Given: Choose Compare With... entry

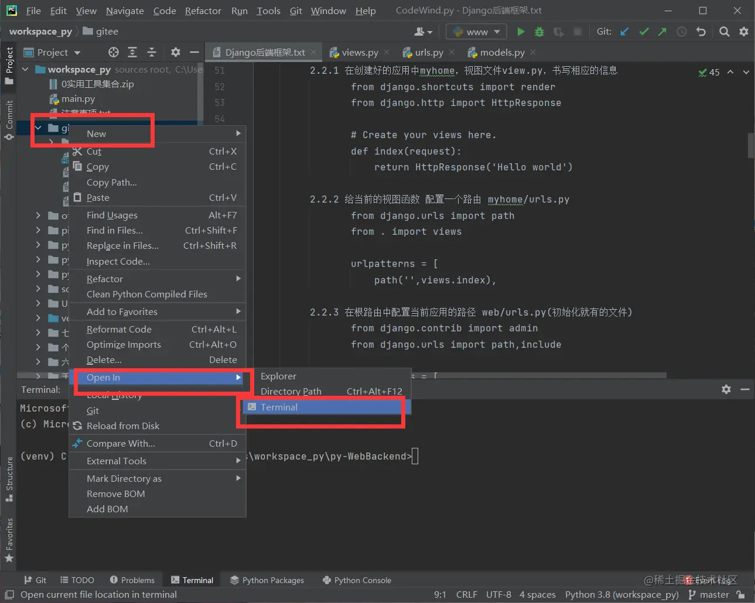Looking at the screenshot, I should pos(157,443).
